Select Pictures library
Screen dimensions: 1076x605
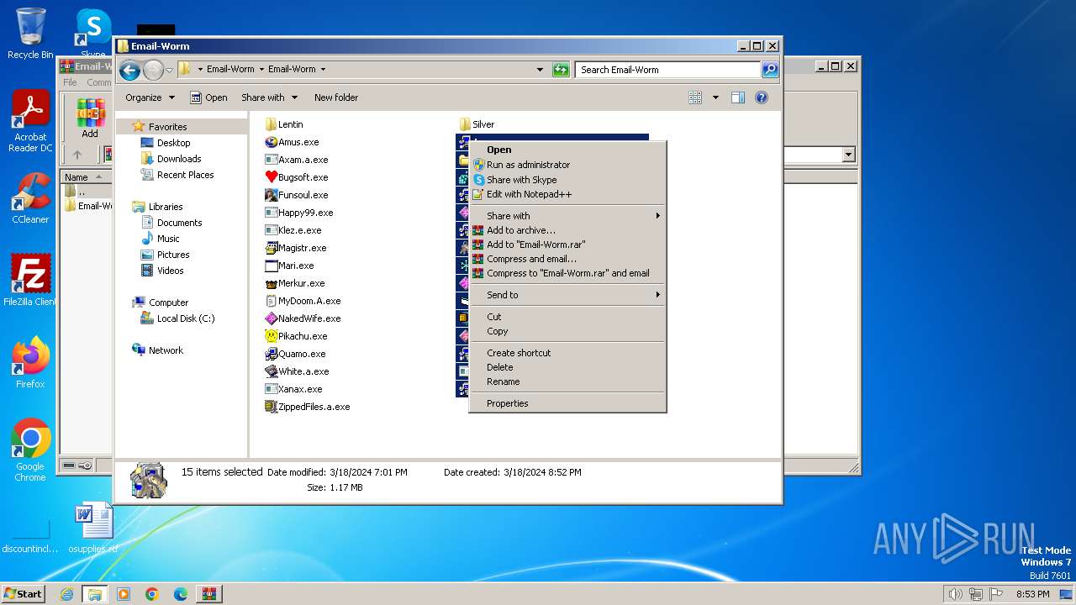coord(172,255)
